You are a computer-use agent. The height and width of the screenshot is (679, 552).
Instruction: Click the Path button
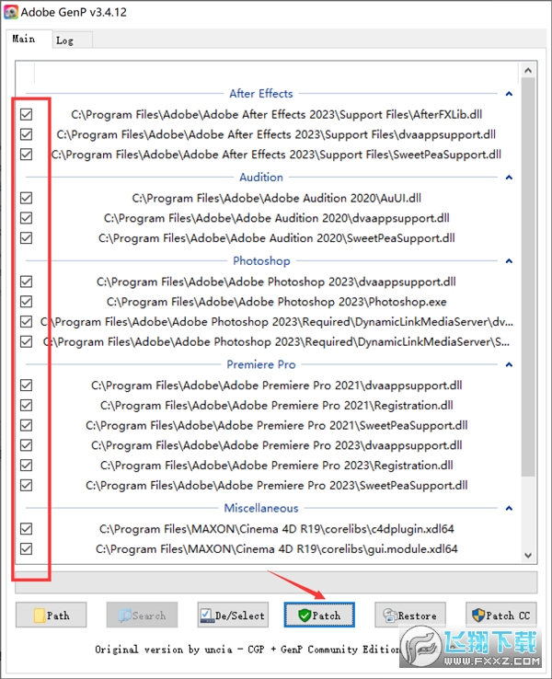(x=52, y=615)
